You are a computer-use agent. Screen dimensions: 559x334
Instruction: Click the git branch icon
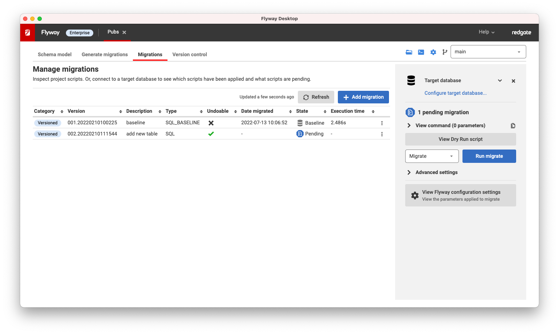pos(445,52)
